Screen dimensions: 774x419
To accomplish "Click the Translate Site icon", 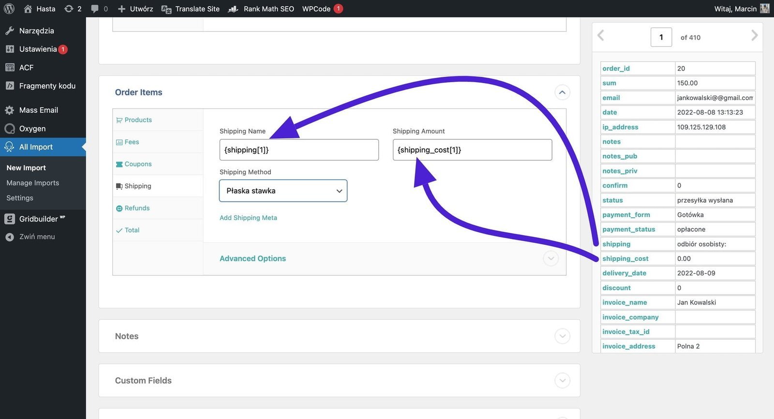I will pos(166,9).
